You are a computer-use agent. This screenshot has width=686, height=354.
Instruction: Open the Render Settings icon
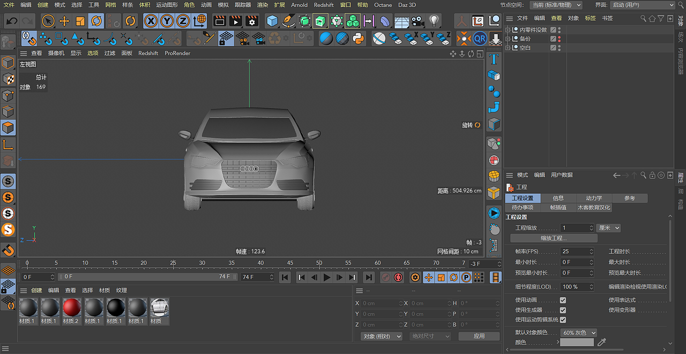[x=251, y=20]
